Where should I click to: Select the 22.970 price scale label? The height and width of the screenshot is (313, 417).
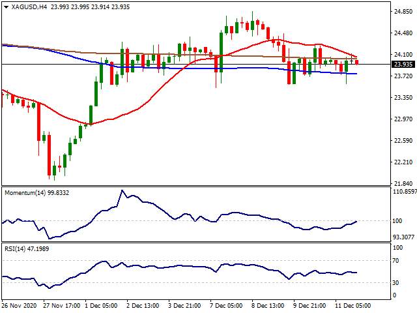(403, 119)
